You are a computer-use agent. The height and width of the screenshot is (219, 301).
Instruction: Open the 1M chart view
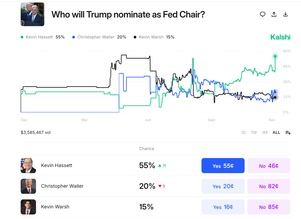(x=265, y=132)
